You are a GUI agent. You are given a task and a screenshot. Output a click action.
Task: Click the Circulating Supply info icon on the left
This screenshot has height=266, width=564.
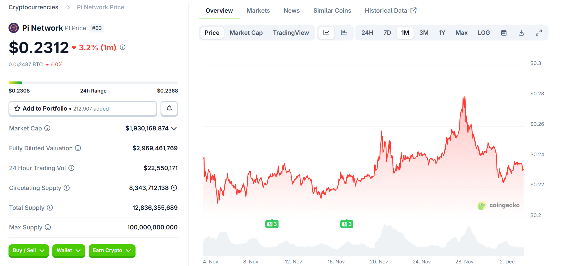tap(67, 188)
